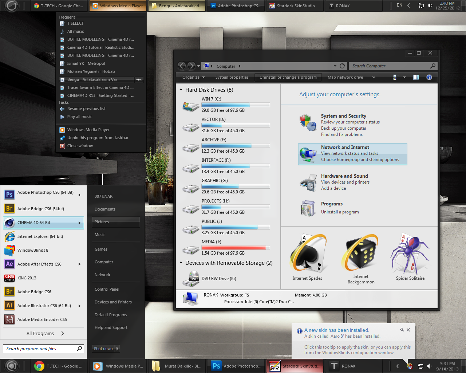The image size is (466, 373).
Task: Collapse the Hard Disk Drives group
Action: pyautogui.click(x=181, y=90)
